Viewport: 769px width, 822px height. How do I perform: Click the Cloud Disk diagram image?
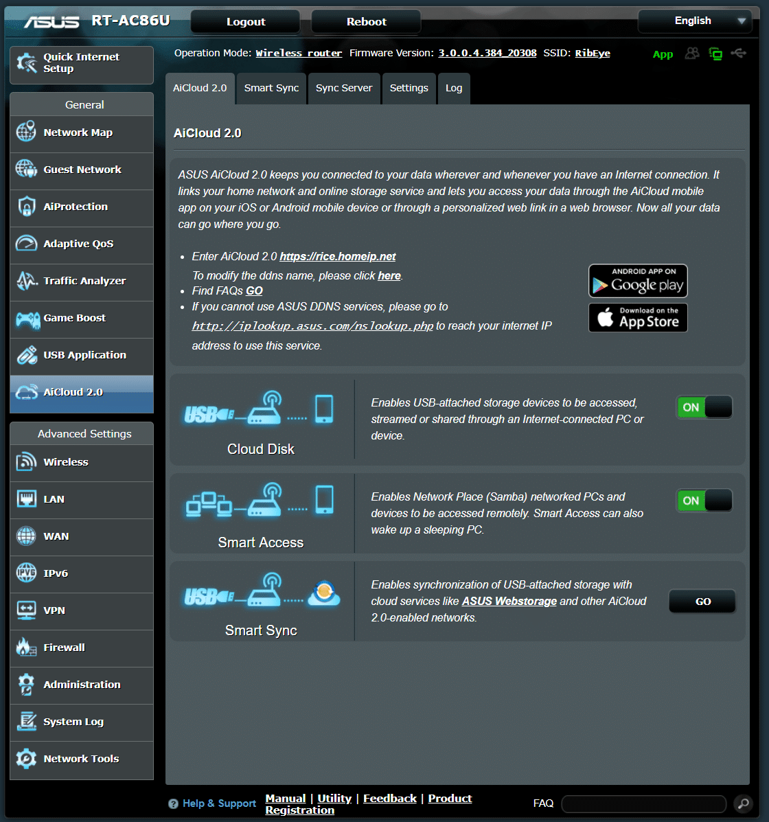pyautogui.click(x=258, y=409)
